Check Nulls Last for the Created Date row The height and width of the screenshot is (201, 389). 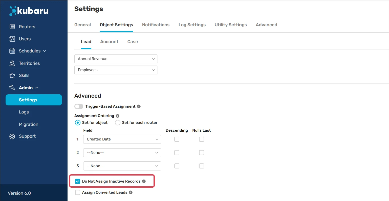pyautogui.click(x=202, y=139)
